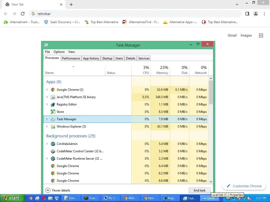Image resolution: width=270 pixels, height=202 pixels.
Task: Expand CodeMeter Runtime Server group
Action: (47, 159)
